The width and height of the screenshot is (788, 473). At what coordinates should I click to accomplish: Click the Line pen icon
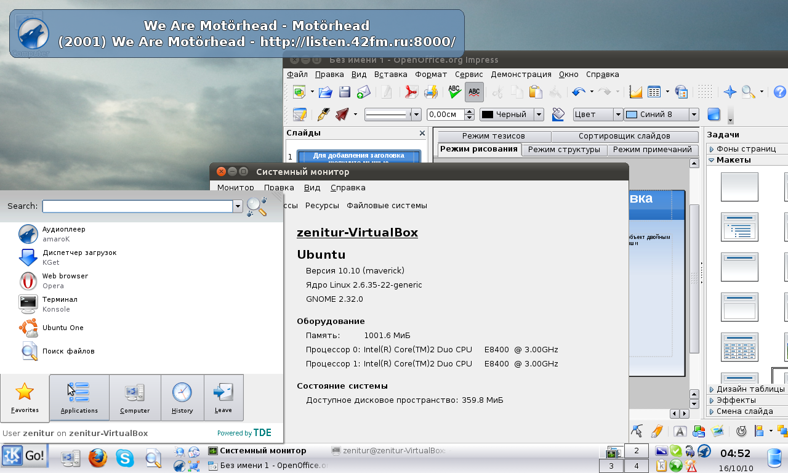[323, 115]
